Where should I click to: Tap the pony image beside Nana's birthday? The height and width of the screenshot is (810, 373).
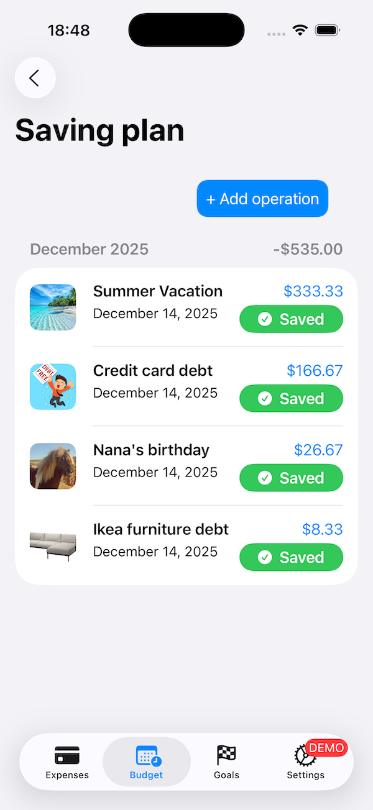coord(53,466)
